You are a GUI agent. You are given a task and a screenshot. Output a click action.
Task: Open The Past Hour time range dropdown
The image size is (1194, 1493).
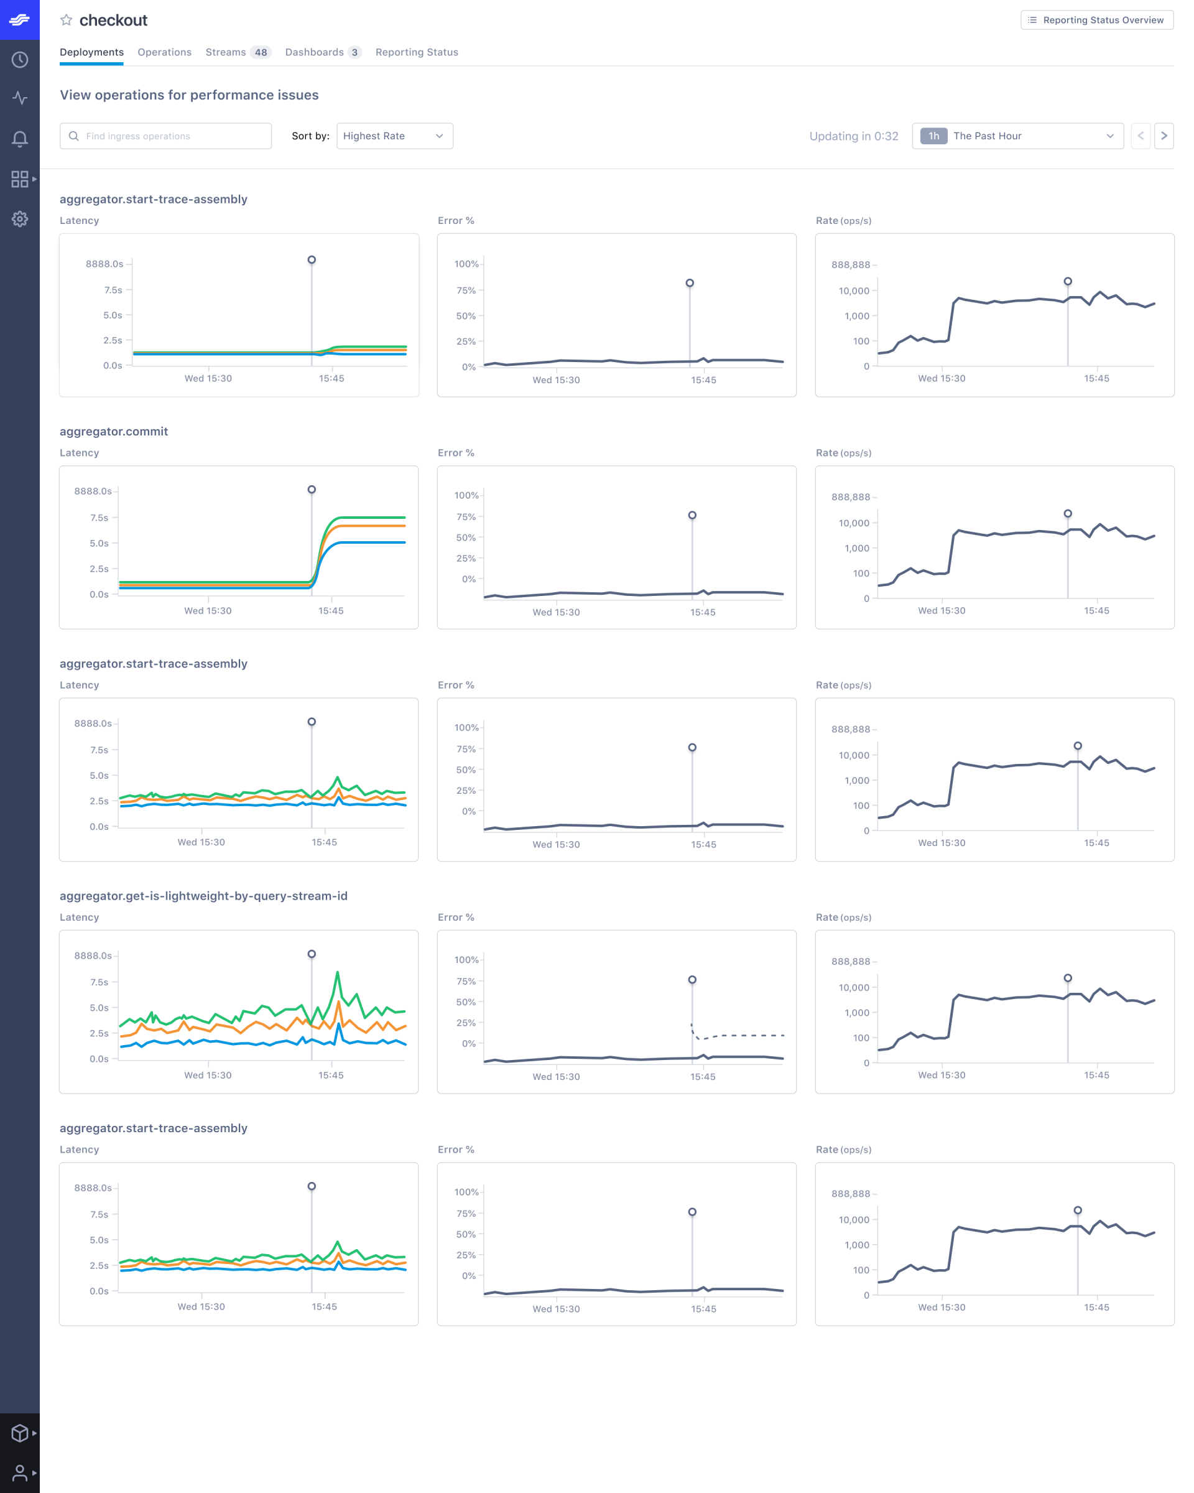point(1017,136)
